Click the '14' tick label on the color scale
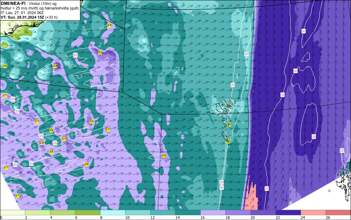Viewport: 351px width, 220px height. point(178,218)
